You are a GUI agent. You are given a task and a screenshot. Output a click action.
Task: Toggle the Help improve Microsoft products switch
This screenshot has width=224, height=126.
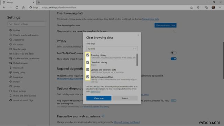[x=173, y=101]
